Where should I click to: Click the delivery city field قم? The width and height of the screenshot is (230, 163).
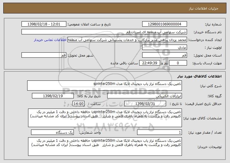point(44,55)
